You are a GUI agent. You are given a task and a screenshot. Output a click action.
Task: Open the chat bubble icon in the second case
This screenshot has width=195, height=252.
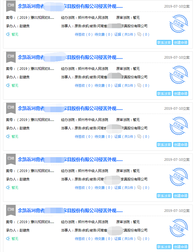[139, 85]
